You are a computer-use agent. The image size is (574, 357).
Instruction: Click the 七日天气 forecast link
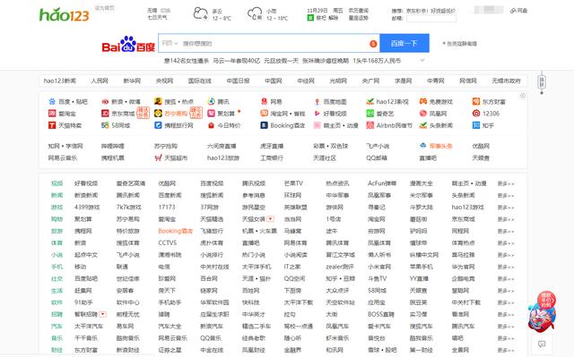coord(157,17)
